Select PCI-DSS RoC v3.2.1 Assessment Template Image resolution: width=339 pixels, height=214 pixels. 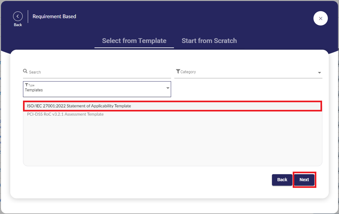coord(65,114)
